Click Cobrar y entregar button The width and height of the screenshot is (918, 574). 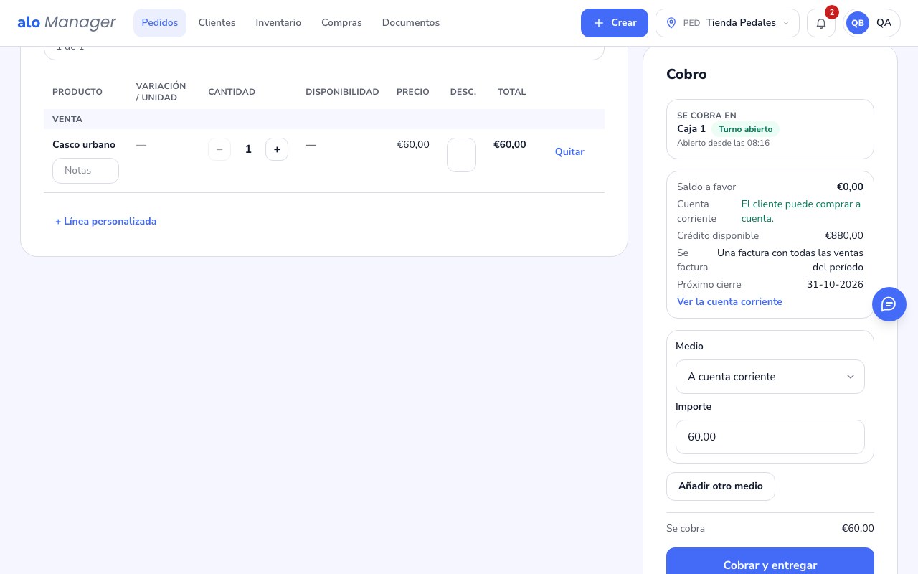point(770,565)
